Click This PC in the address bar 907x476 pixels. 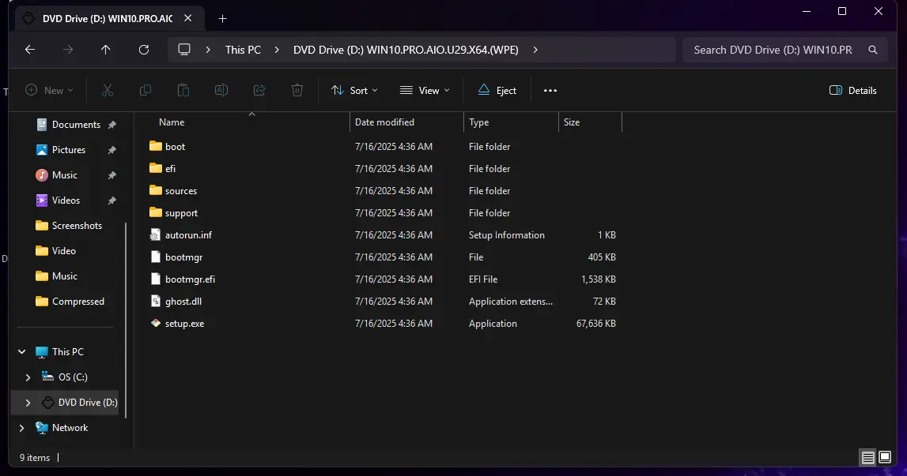click(x=243, y=50)
